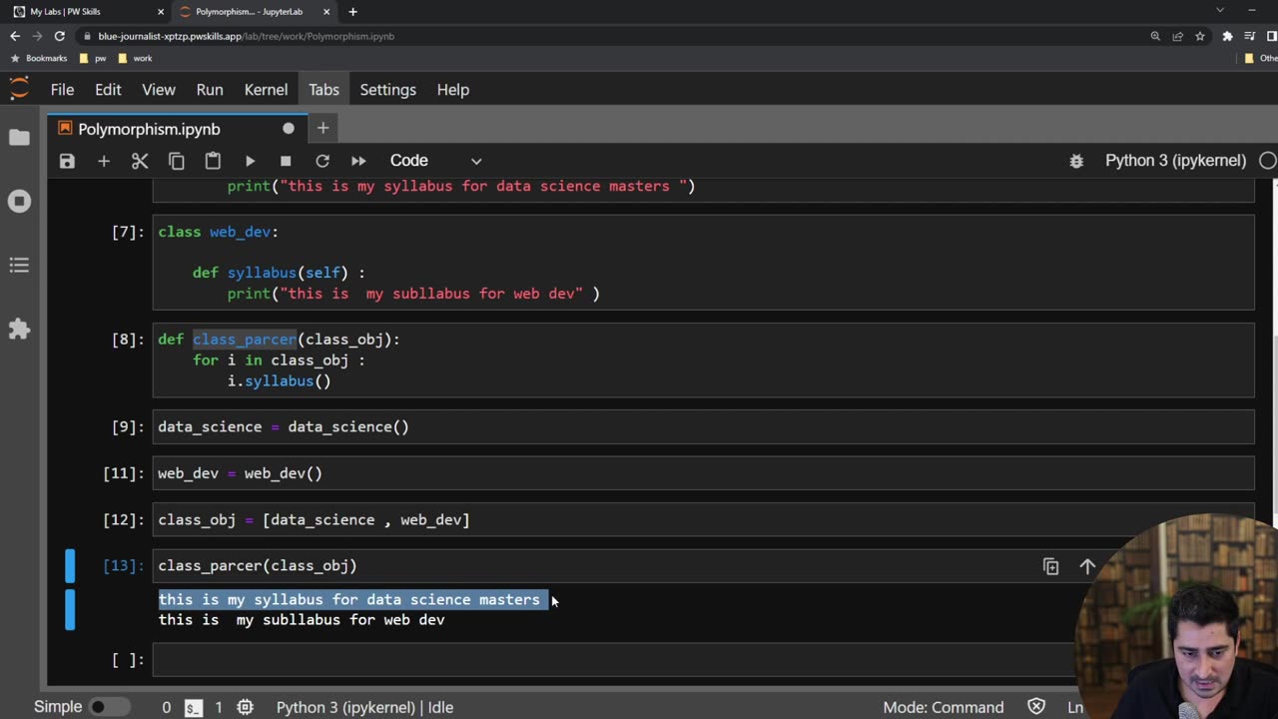The width and height of the screenshot is (1278, 719).
Task: Restart kernel and run all cells
Action: 358,161
